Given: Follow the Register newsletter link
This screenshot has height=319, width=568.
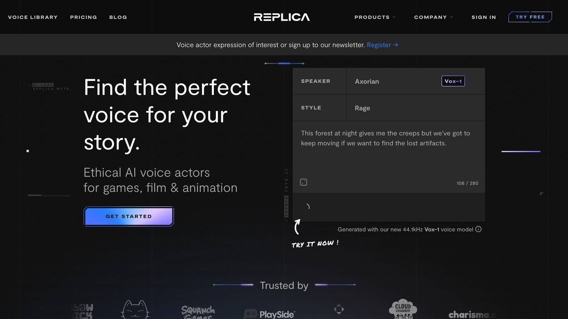Looking at the screenshot, I should coord(382,45).
